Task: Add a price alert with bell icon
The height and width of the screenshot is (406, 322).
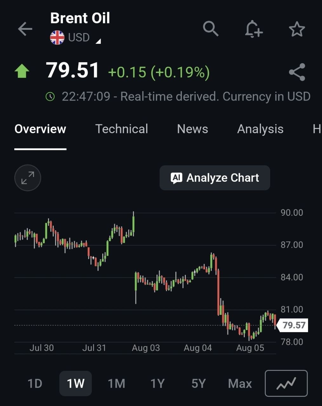Action: (x=253, y=29)
